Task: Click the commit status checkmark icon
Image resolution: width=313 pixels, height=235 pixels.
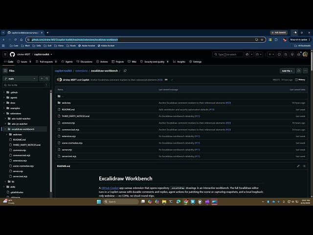Action: click(x=172, y=80)
